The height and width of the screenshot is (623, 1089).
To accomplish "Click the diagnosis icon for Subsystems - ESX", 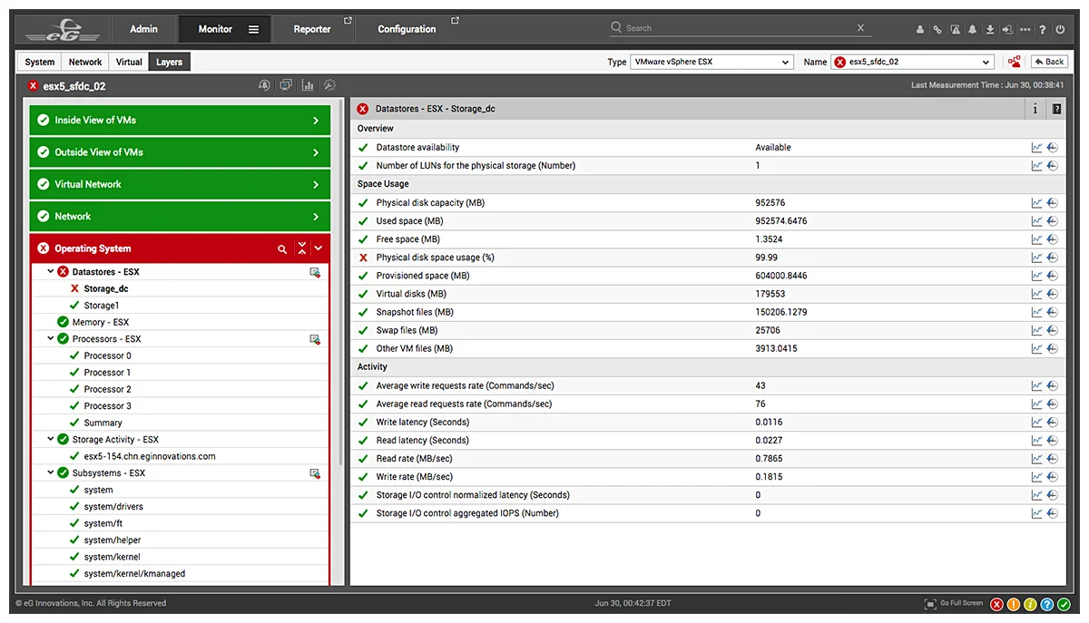I will (315, 473).
